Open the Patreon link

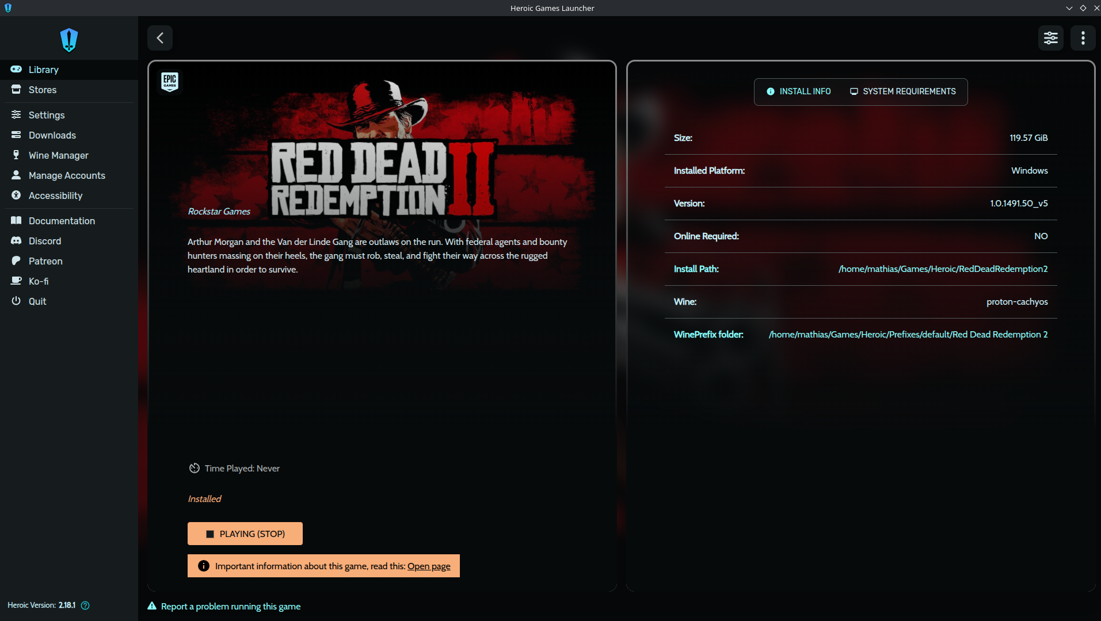point(69,261)
